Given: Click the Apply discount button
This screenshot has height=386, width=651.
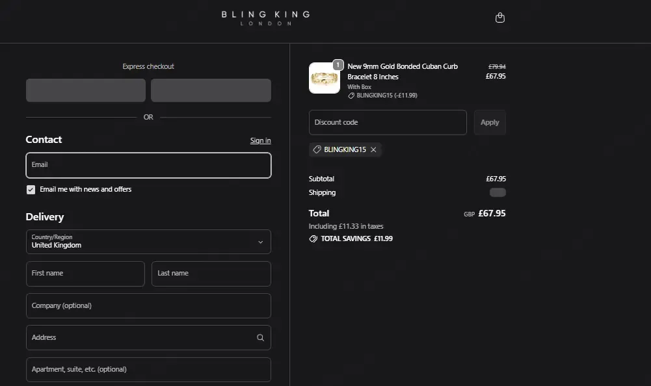Looking at the screenshot, I should point(490,122).
